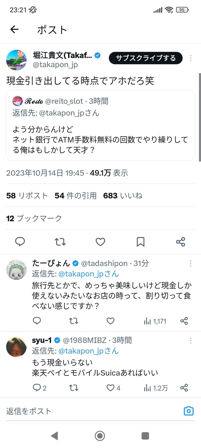
Task: Open options menu on syu-1's reply
Action: coord(191,341)
